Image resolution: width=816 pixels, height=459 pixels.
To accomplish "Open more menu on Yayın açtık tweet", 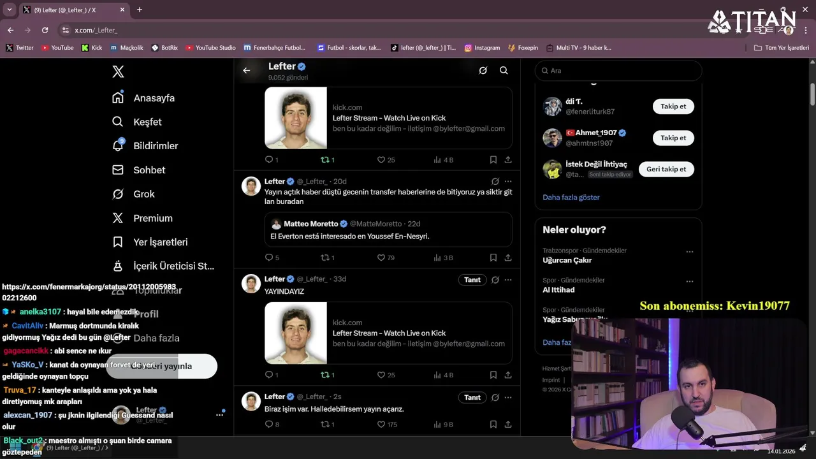I will coord(508,182).
